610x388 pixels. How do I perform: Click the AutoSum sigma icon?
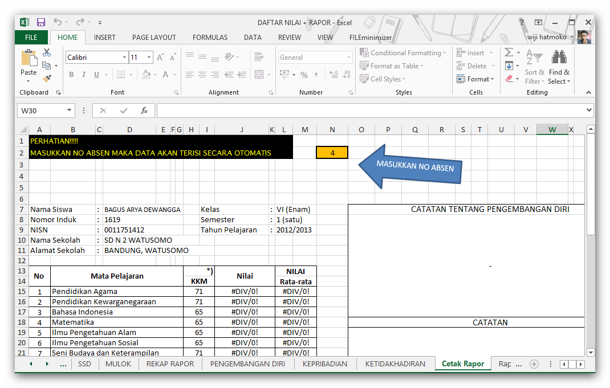[509, 52]
